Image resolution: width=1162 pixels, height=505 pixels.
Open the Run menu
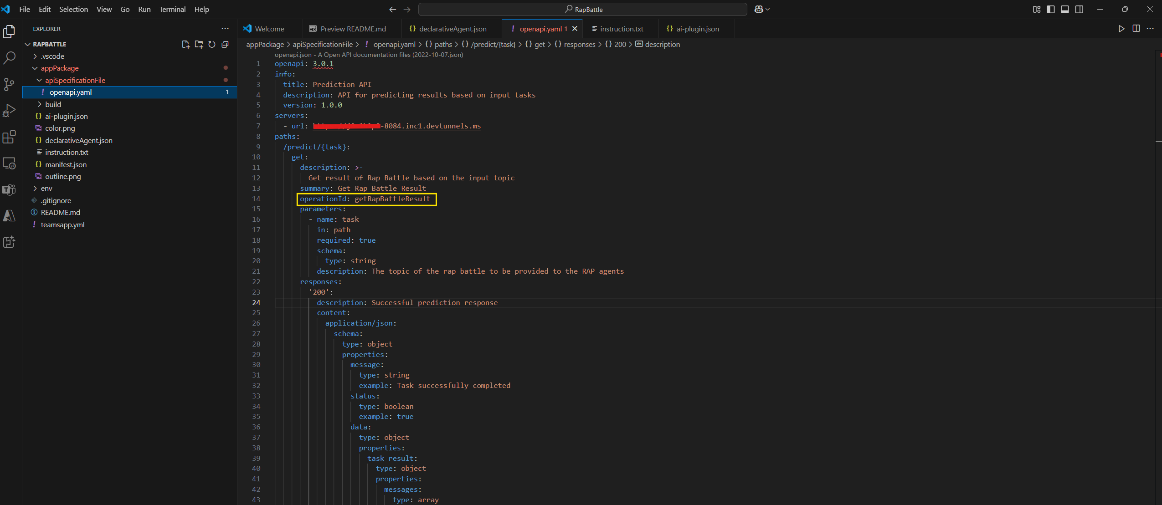coord(144,9)
